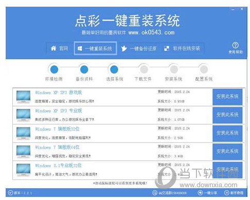
Task: Select the Windows 8.1专业版32位 title
Action: [x=58, y=166]
